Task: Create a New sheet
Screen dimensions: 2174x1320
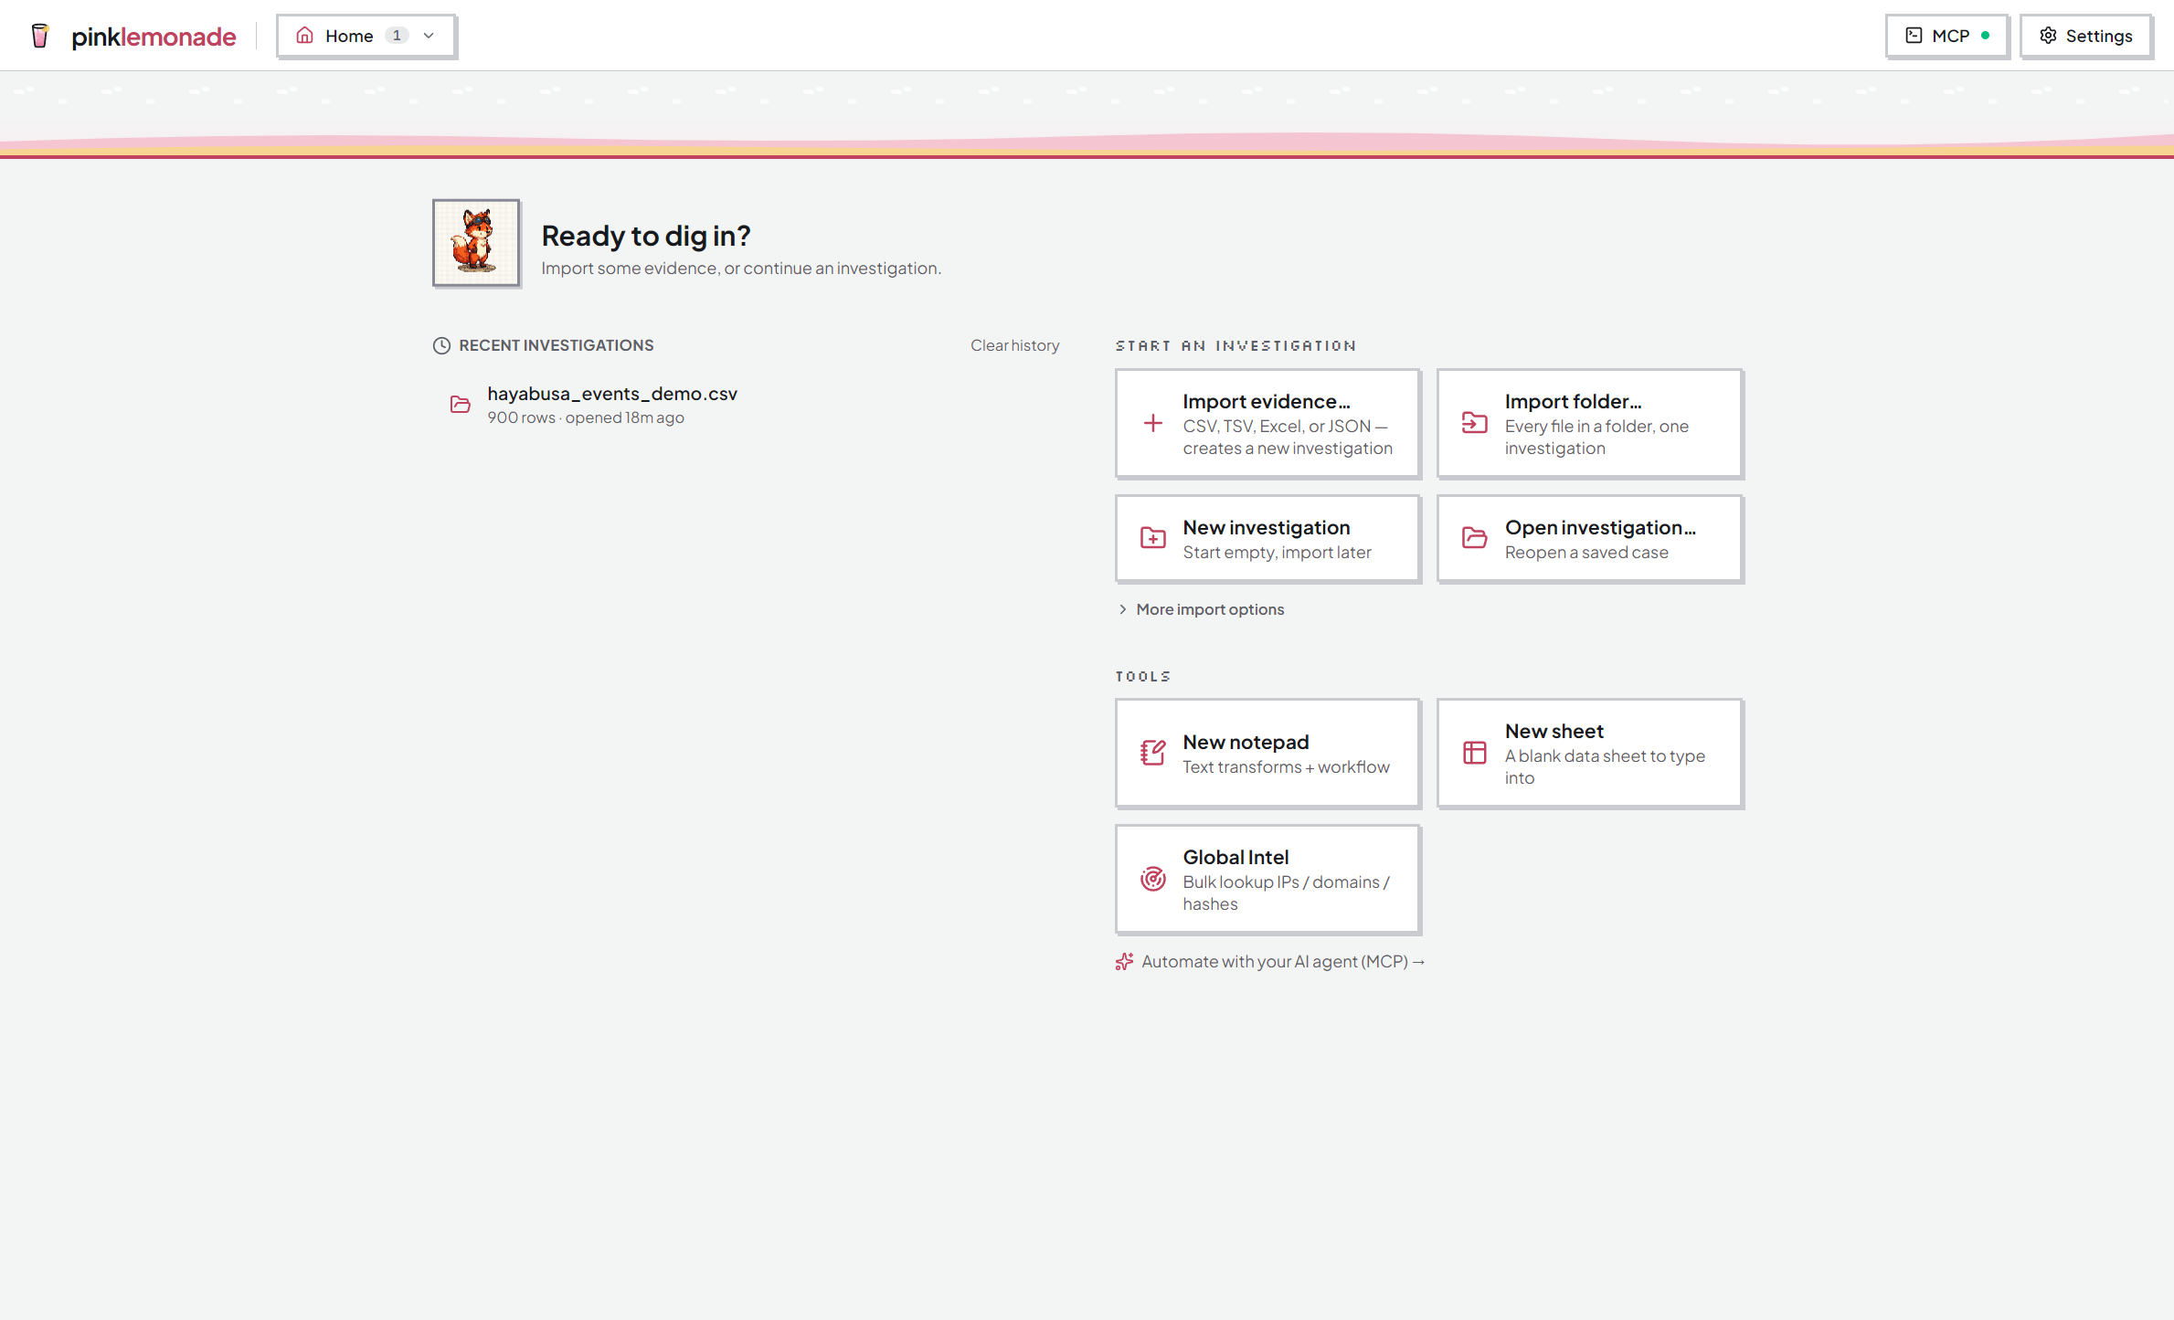Action: 1590,753
